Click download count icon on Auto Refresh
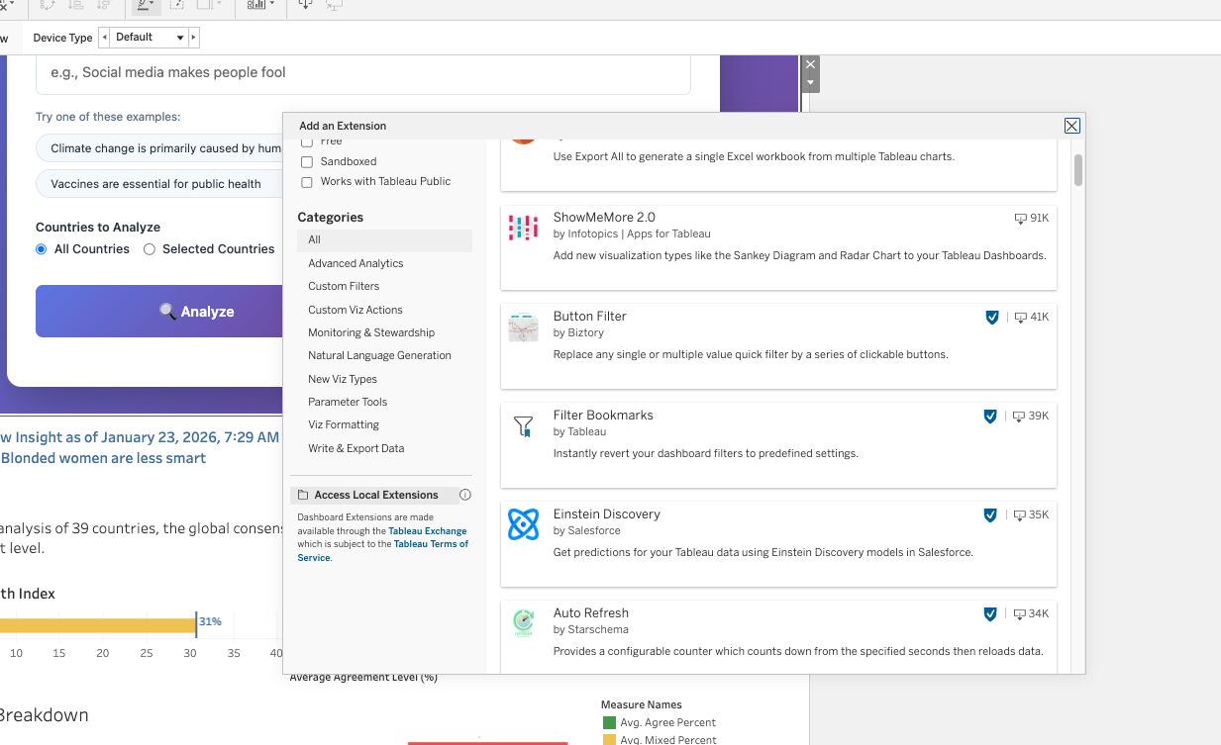 point(1019,613)
